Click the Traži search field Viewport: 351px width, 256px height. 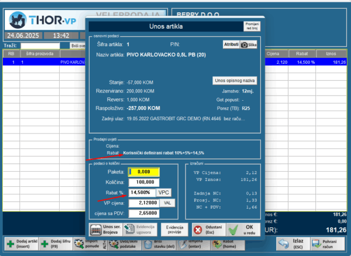[x=40, y=46]
